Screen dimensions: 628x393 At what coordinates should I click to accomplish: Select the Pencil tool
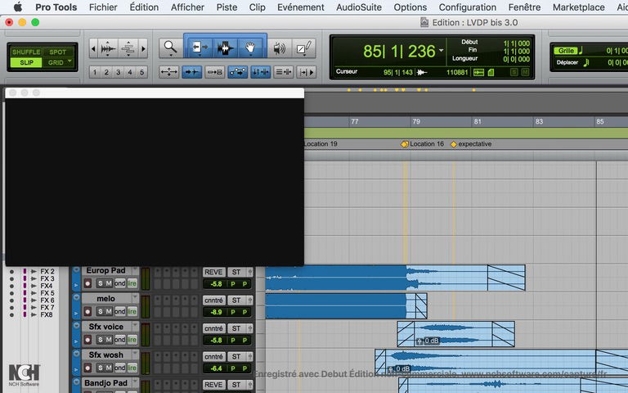304,48
